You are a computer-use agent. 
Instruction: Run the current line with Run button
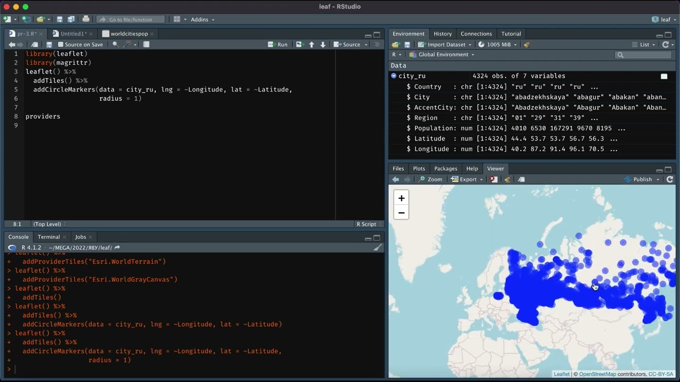(278, 45)
